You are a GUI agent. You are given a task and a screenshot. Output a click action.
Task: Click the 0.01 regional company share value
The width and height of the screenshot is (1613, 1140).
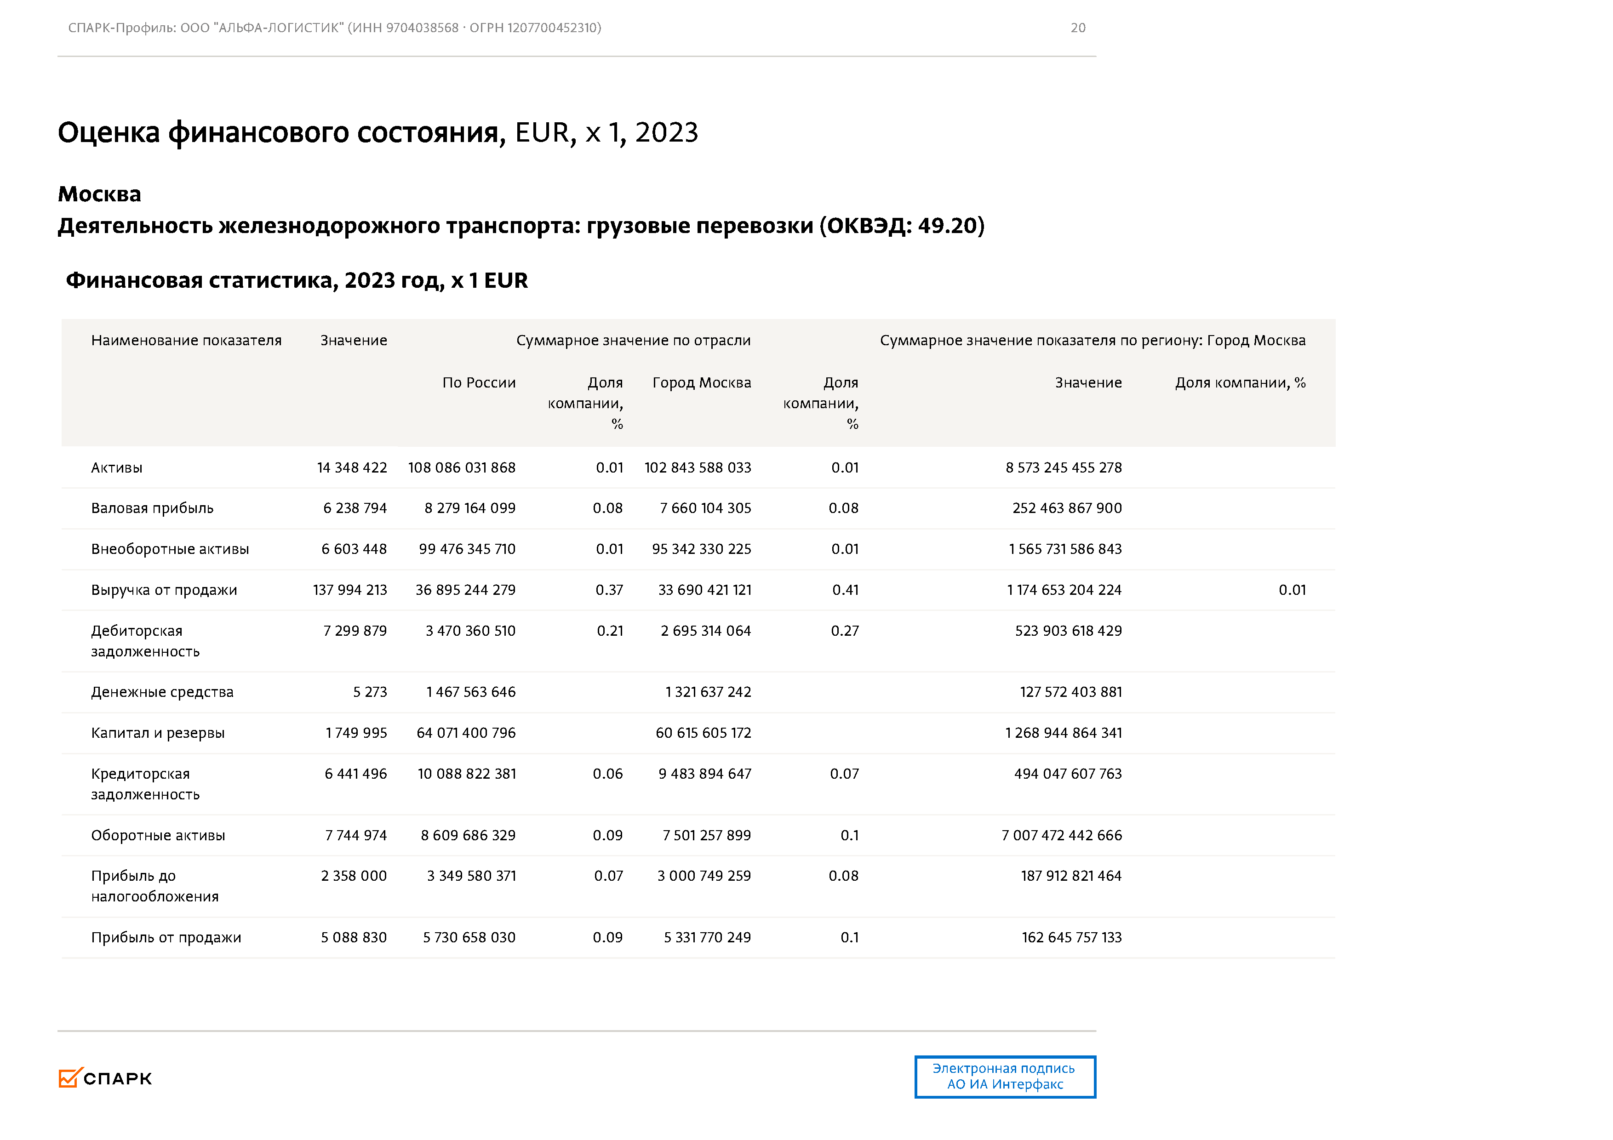point(1291,590)
